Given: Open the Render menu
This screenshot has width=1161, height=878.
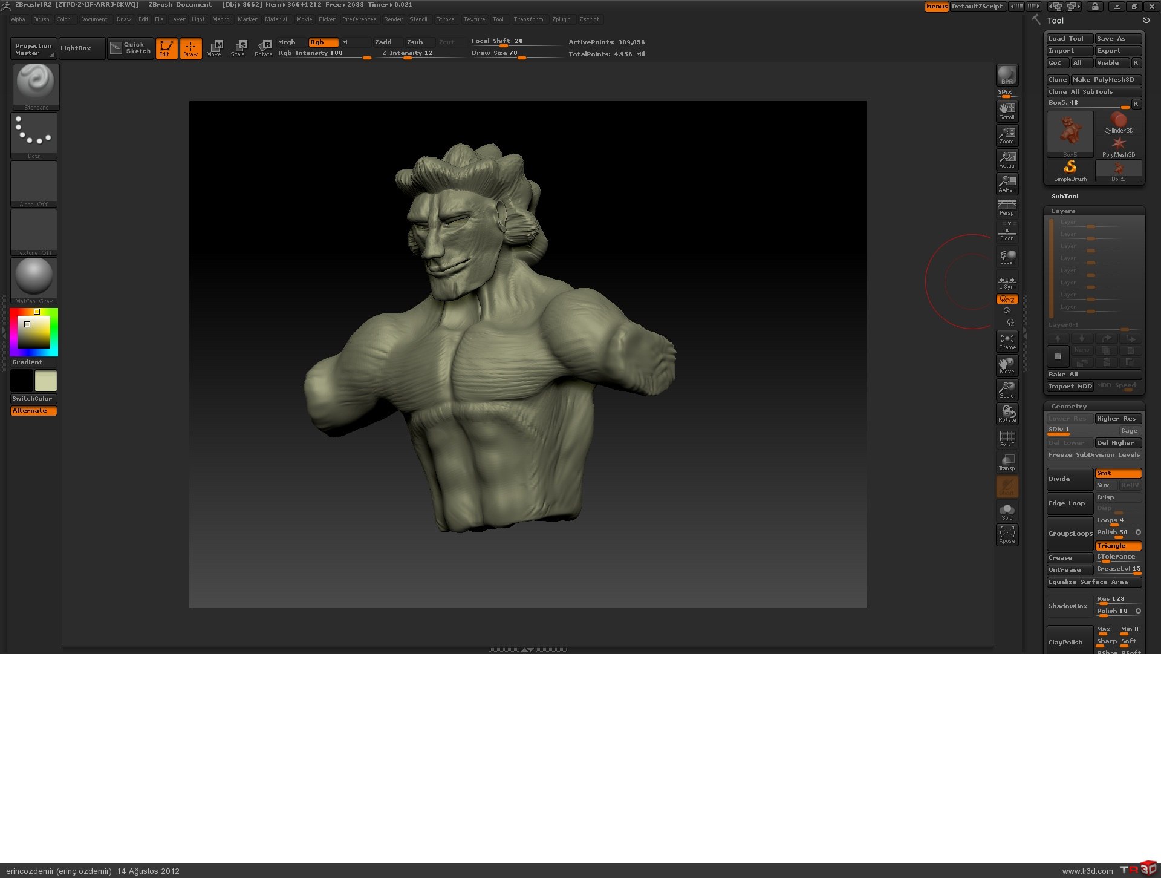Looking at the screenshot, I should click(393, 19).
